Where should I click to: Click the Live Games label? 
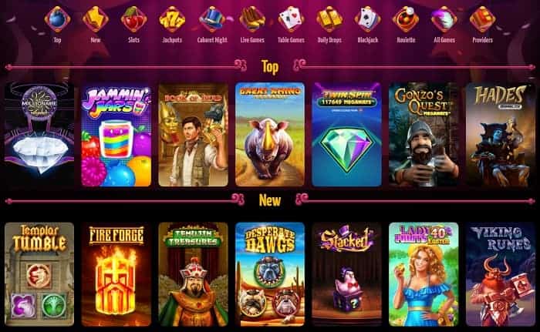coord(252,40)
